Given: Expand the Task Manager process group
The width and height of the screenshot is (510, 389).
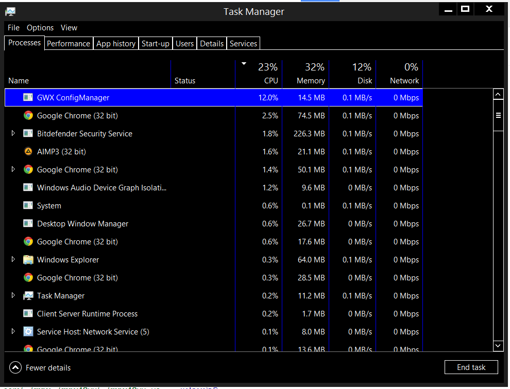Looking at the screenshot, I should pyautogui.click(x=13, y=296).
